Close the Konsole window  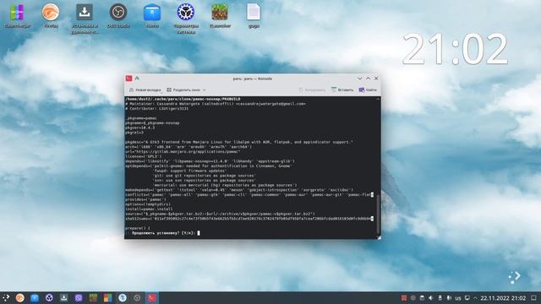376,79
